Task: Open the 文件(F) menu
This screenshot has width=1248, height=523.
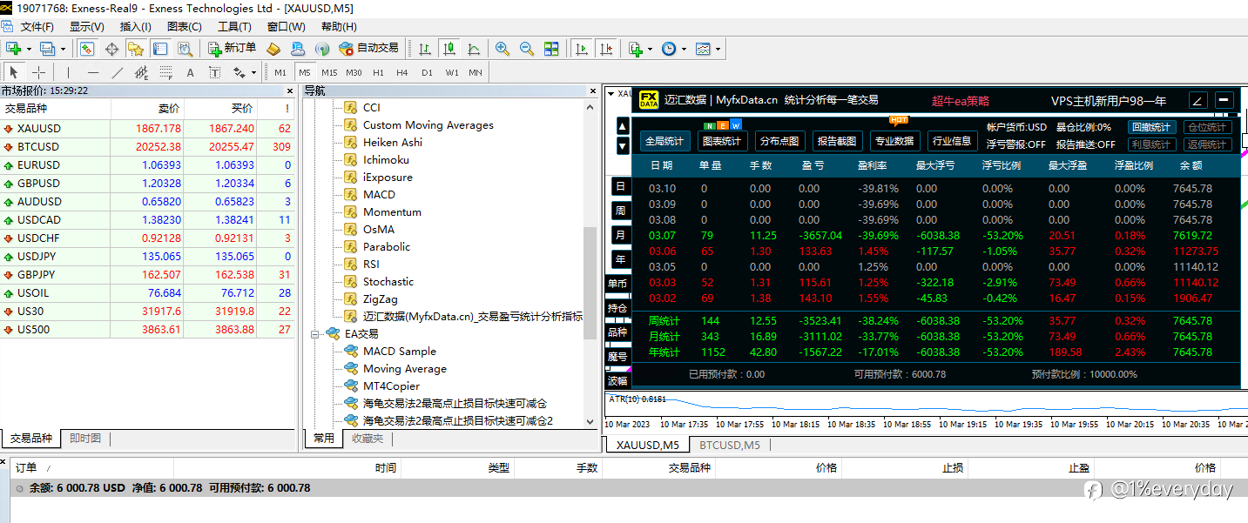Action: pyautogui.click(x=37, y=27)
